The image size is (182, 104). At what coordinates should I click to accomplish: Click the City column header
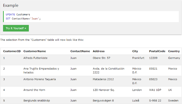click(x=135, y=51)
